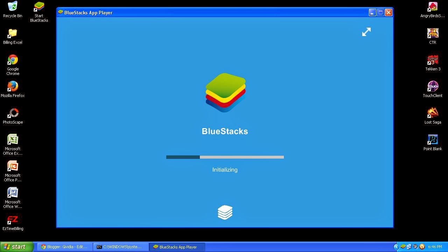This screenshot has width=448, height=252.
Task: Open the Mozilla Firefox desktop shortcut
Action: (13, 89)
